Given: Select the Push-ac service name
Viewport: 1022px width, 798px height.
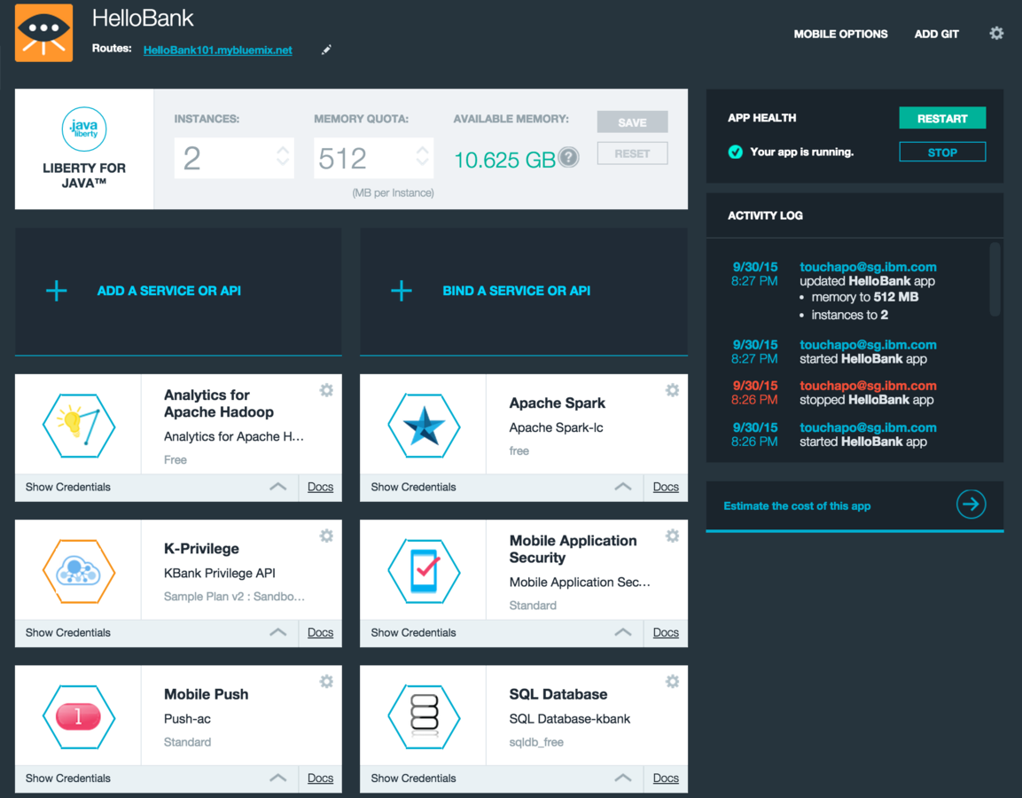Looking at the screenshot, I should click(x=187, y=718).
